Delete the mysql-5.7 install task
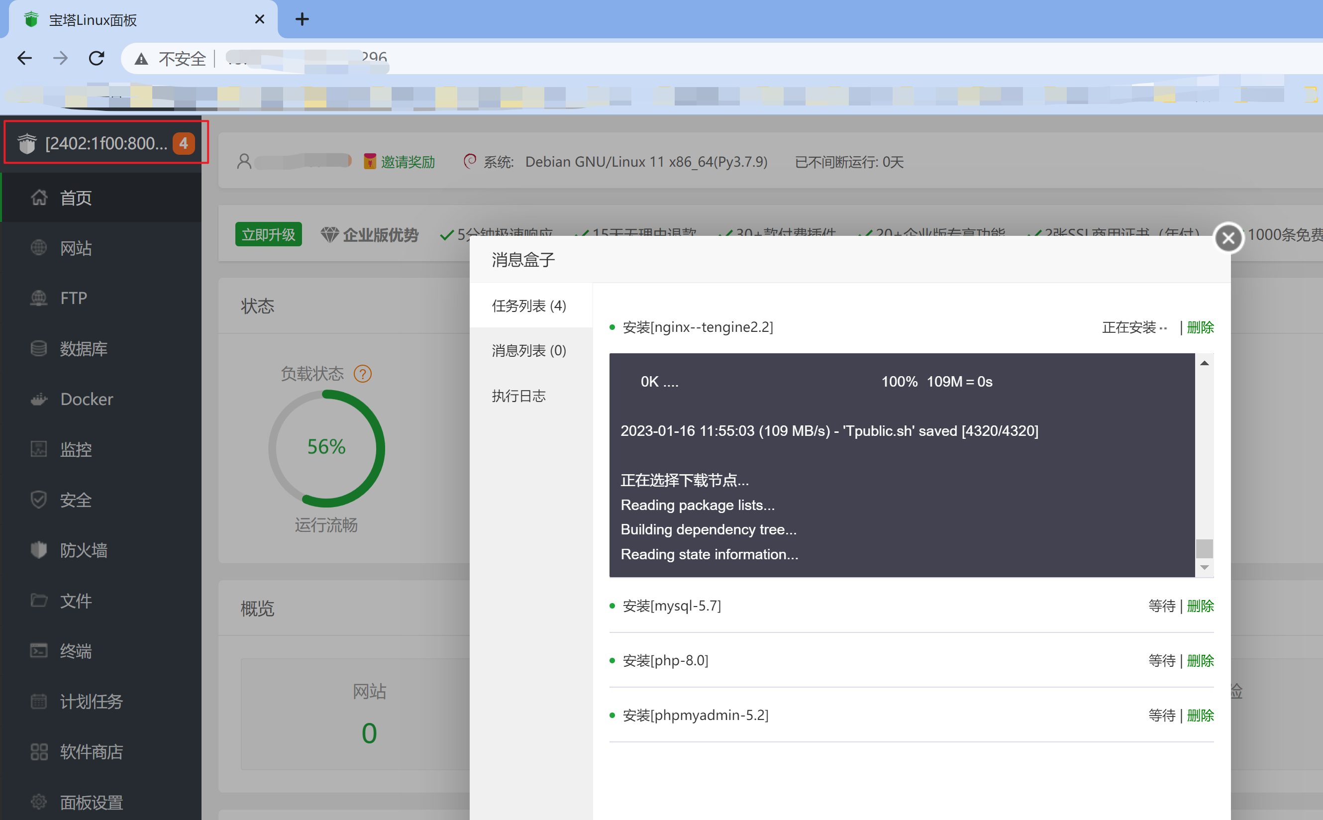 coord(1201,606)
